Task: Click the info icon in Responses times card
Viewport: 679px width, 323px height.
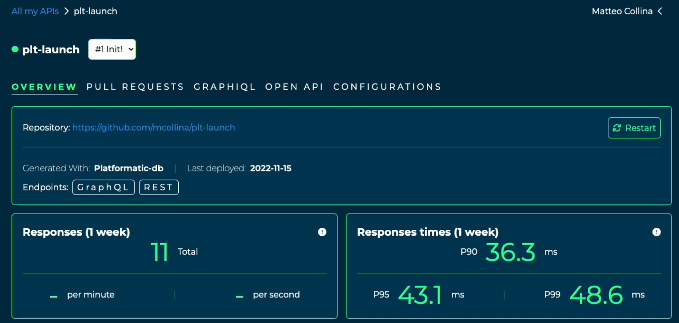Action: point(656,232)
